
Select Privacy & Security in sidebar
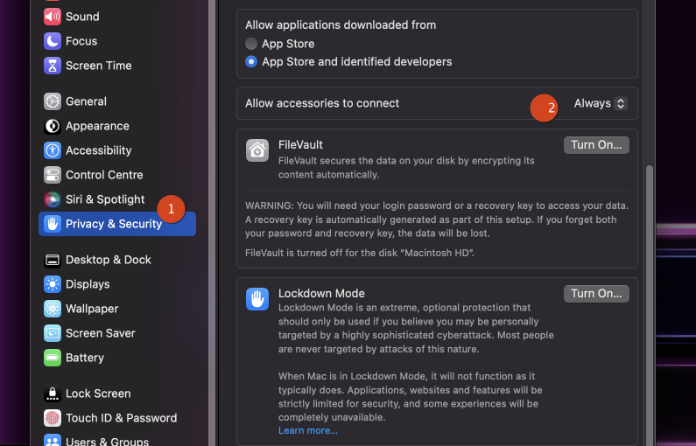(113, 224)
